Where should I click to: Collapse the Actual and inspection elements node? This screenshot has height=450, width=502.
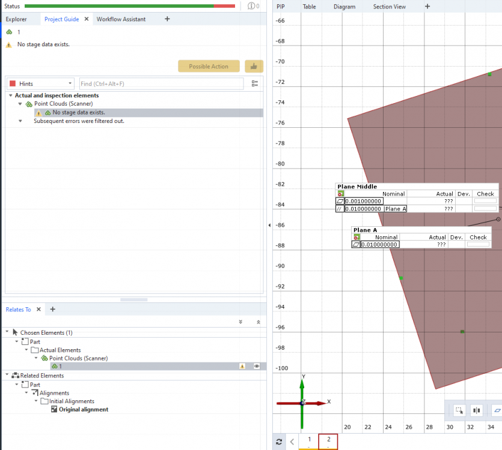click(10, 95)
